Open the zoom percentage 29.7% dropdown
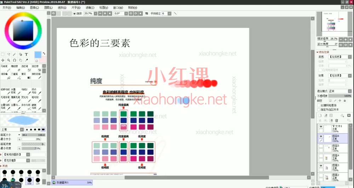 point(96,13)
